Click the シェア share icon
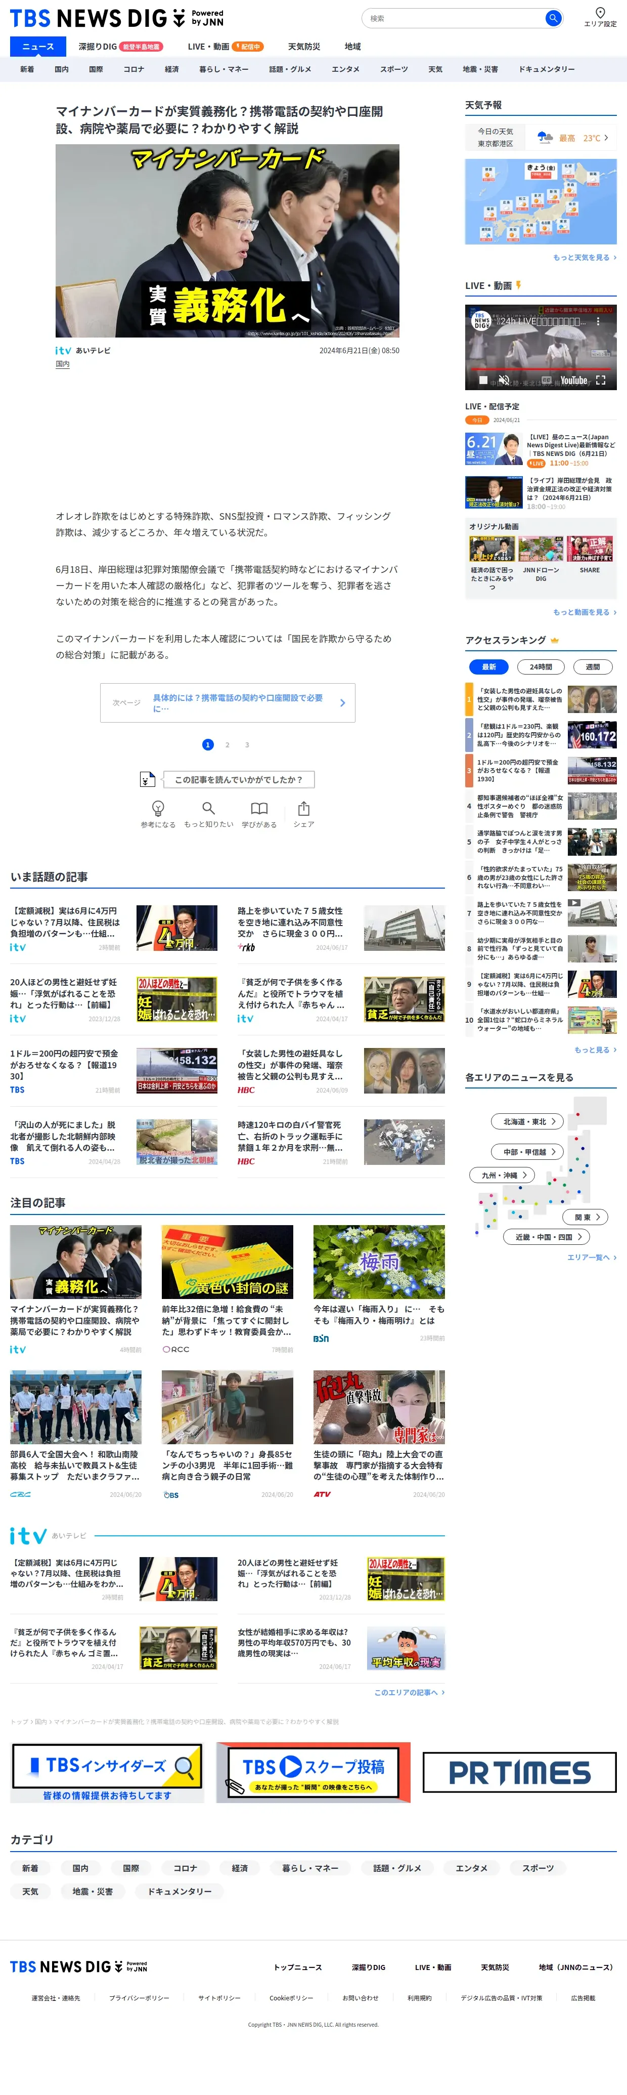 point(304,808)
